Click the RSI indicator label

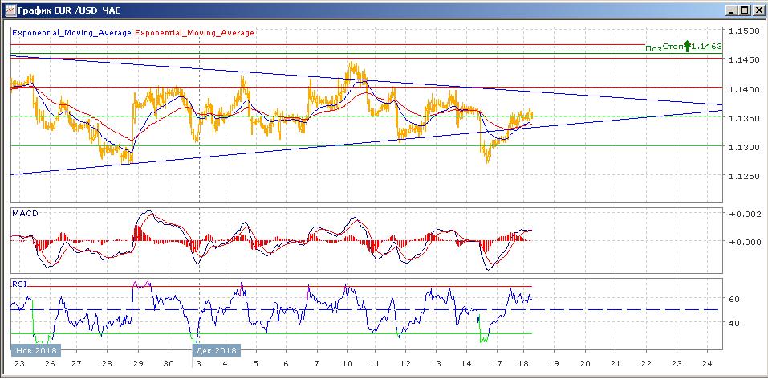[19, 283]
